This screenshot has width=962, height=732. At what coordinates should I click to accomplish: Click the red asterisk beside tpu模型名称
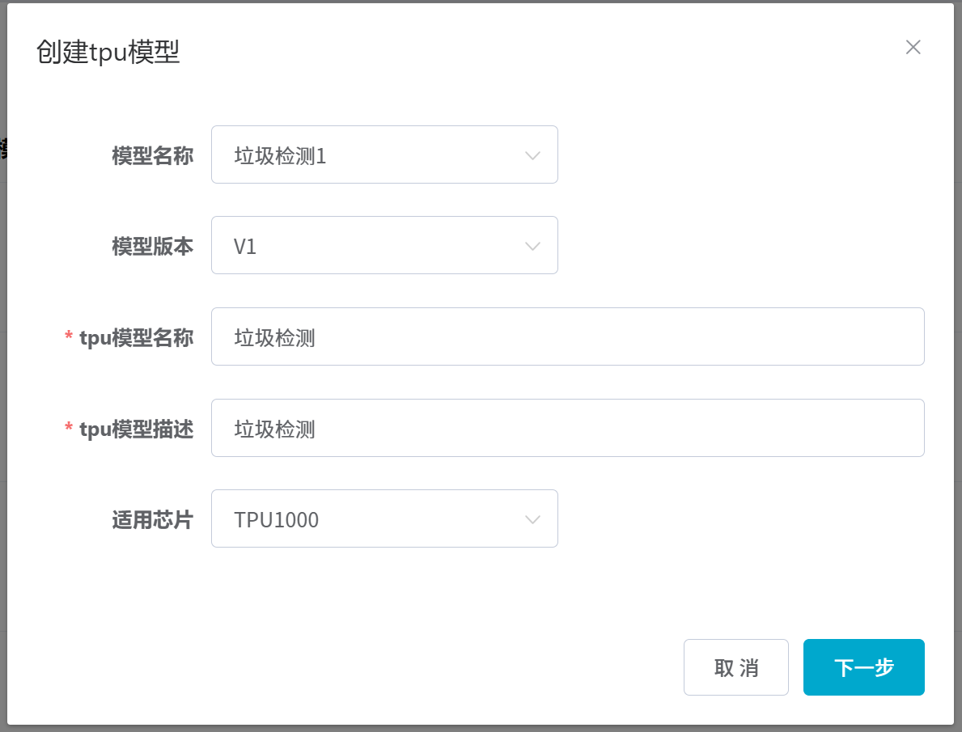[x=69, y=337]
